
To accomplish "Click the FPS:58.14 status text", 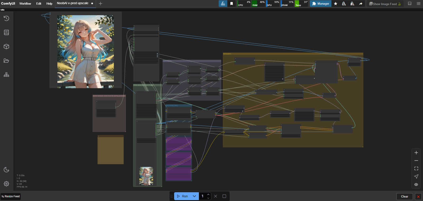I will pos(22,187).
